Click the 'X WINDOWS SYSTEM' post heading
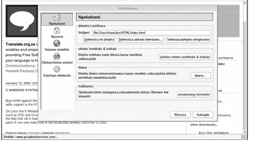The height and width of the screenshot is (141, 253). coord(22,90)
